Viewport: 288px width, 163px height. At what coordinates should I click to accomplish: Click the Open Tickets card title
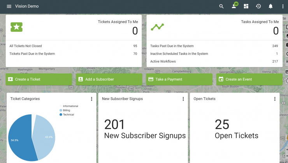(x=204, y=99)
